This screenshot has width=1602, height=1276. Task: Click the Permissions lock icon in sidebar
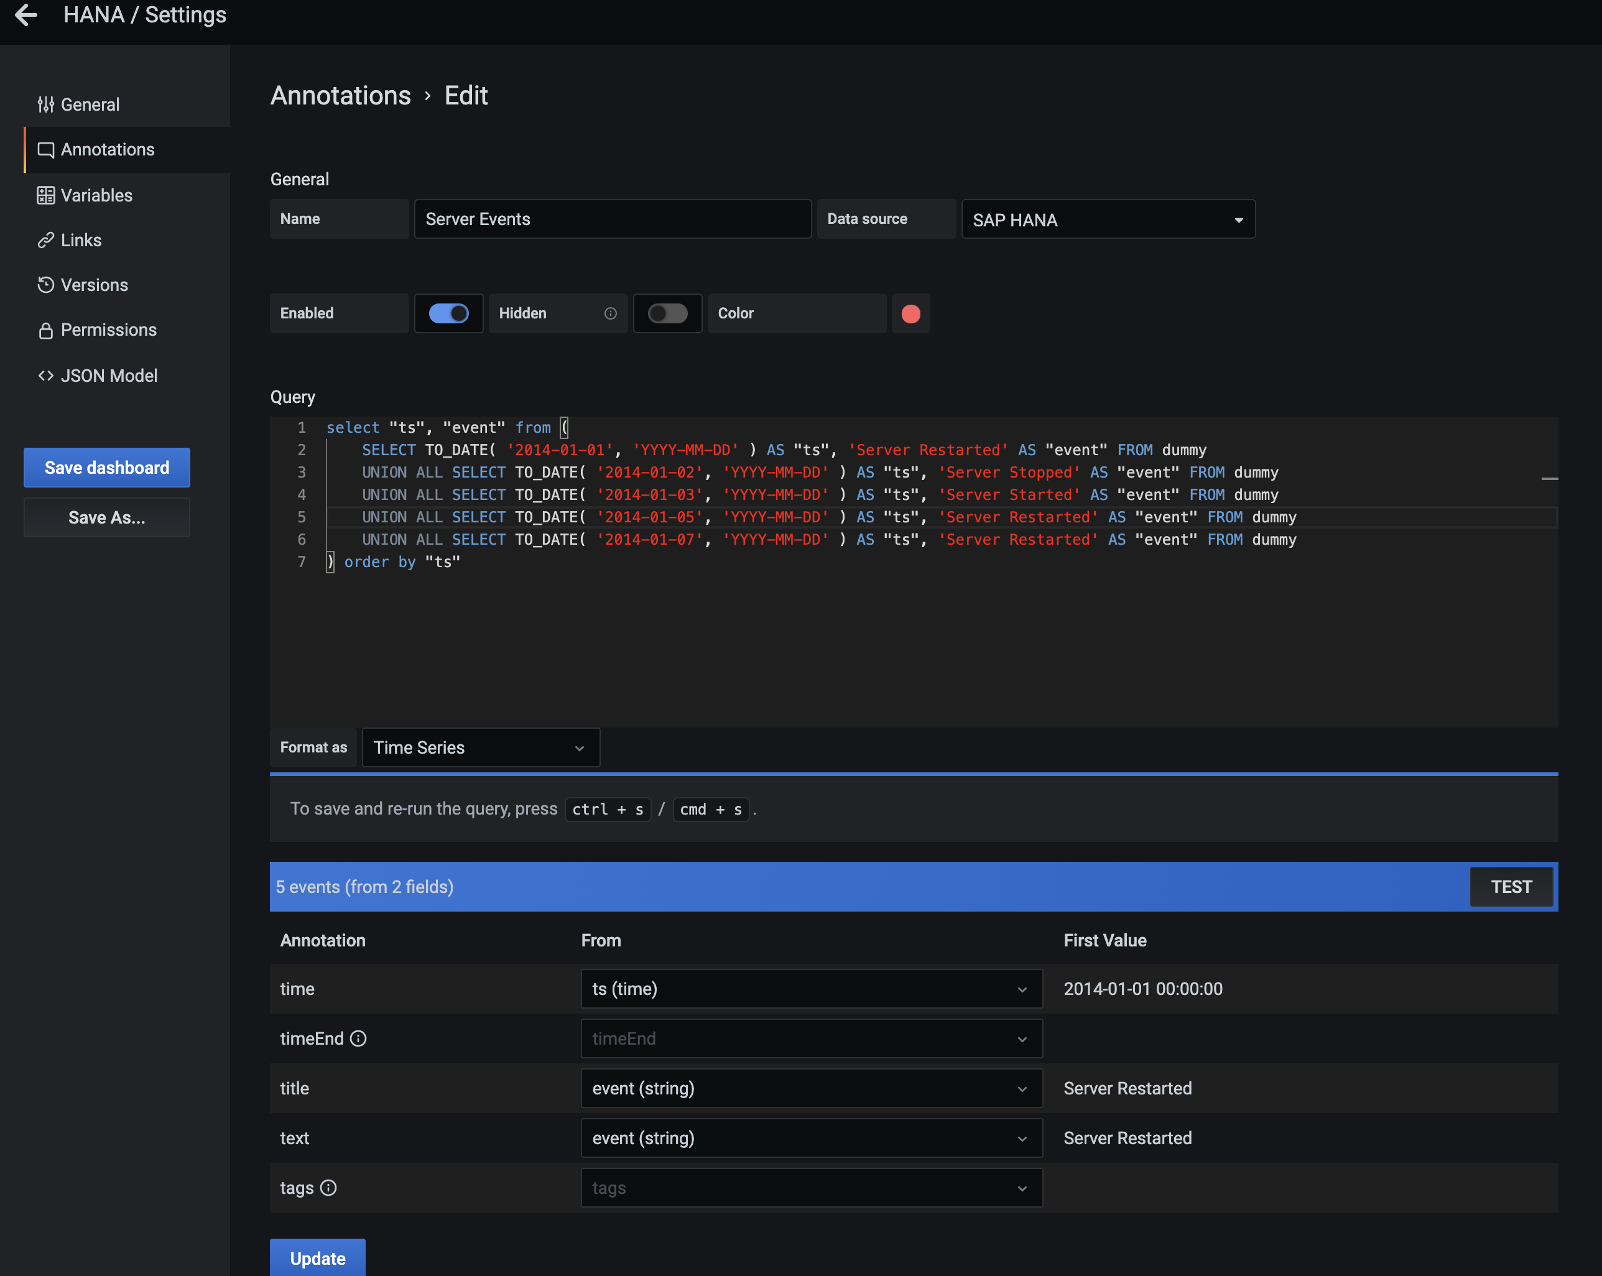[x=46, y=330]
